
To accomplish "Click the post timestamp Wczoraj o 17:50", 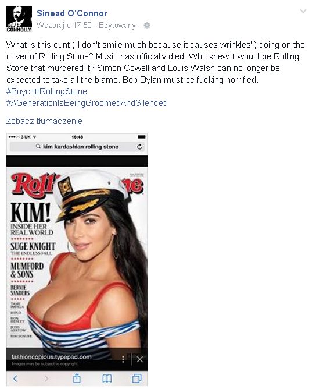I will click(x=64, y=25).
